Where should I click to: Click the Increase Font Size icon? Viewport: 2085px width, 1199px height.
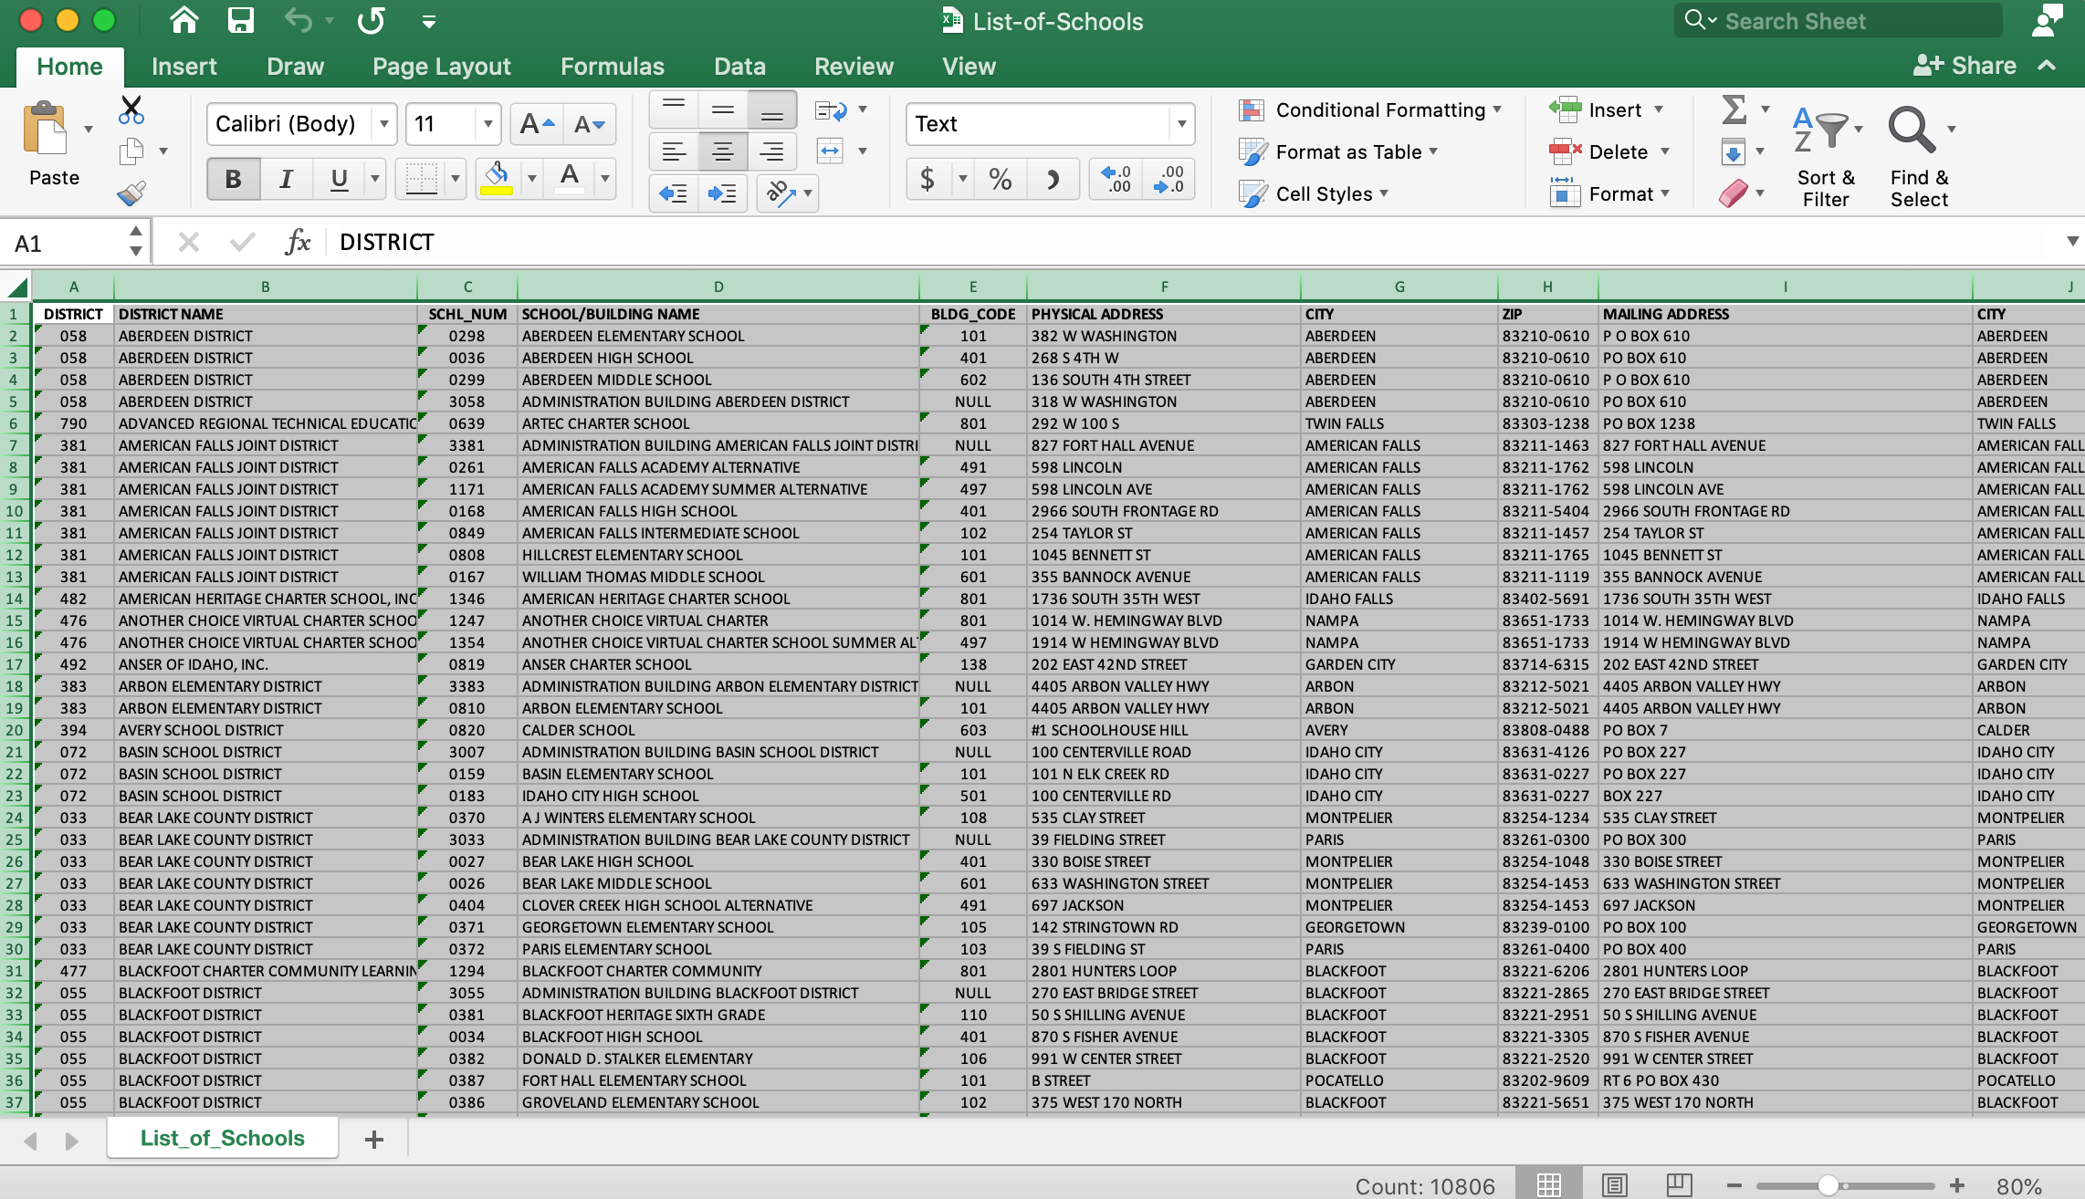[536, 124]
